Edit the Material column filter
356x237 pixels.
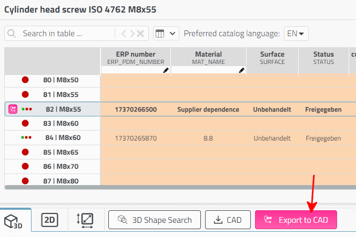click(208, 70)
